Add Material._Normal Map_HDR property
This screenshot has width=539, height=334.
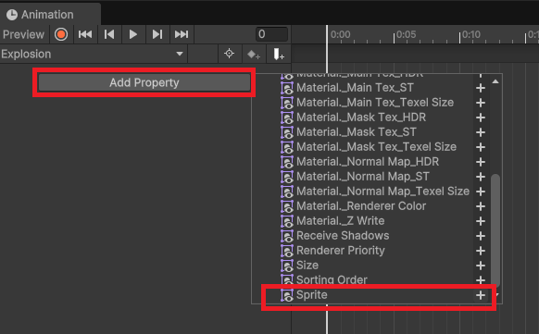click(481, 162)
